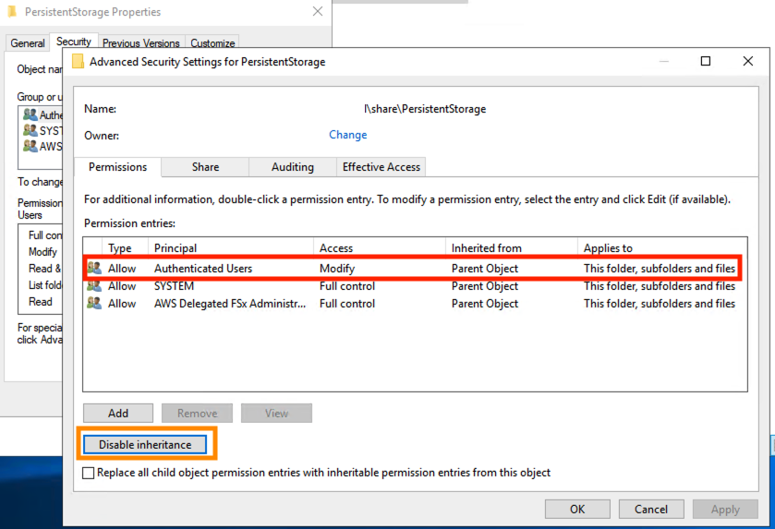Click Full control access value in SYSTEM row
This screenshot has width=775, height=529.
[347, 286]
